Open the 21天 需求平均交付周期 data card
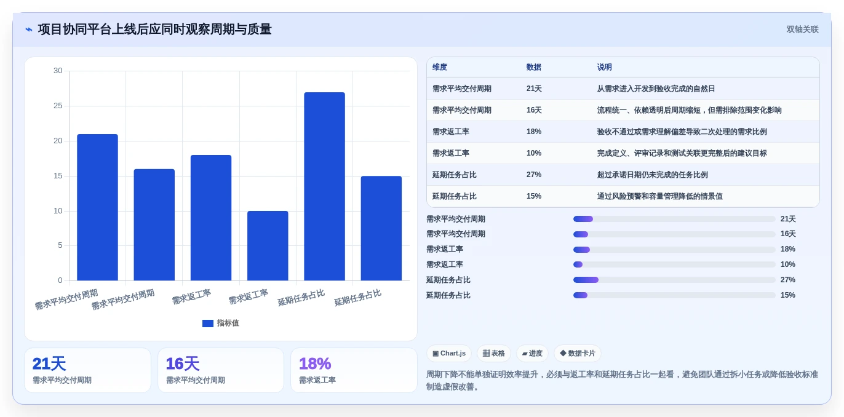 pos(87,370)
